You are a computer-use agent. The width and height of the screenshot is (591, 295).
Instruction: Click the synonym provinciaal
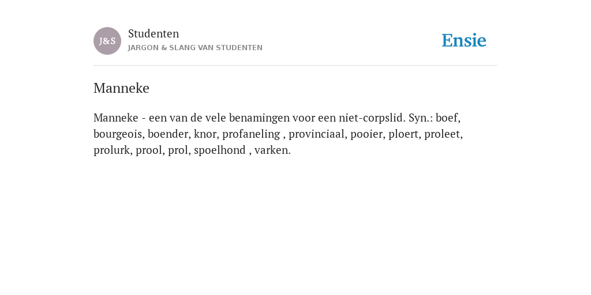pos(317,134)
